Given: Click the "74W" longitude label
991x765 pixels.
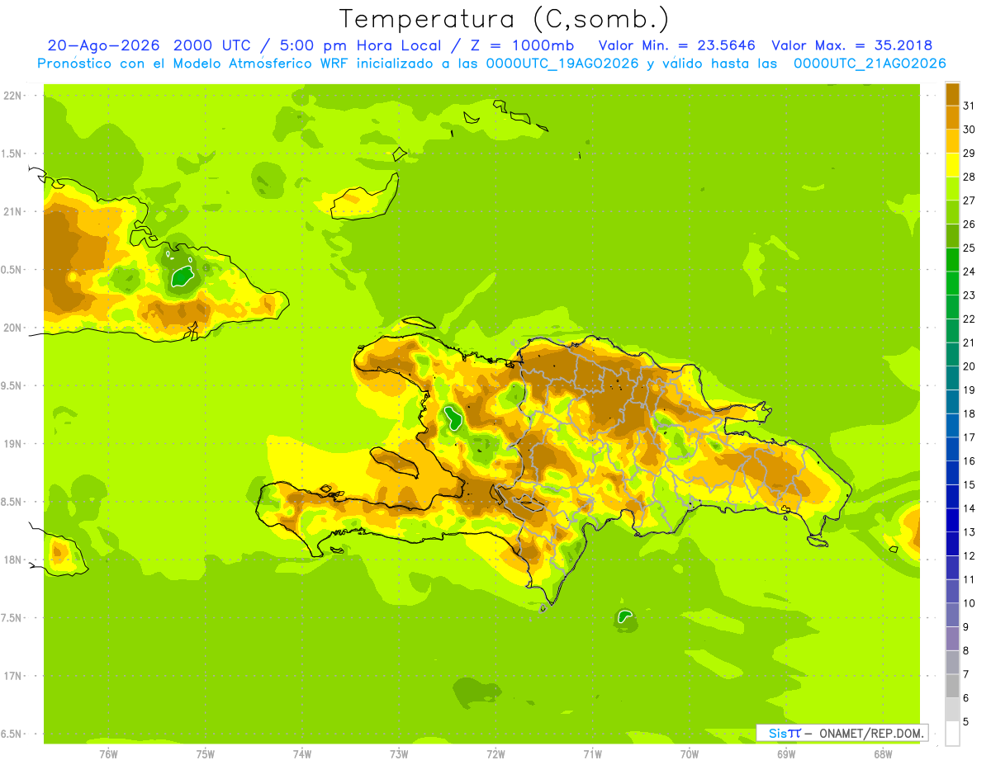Looking at the screenshot, I should point(301,754).
